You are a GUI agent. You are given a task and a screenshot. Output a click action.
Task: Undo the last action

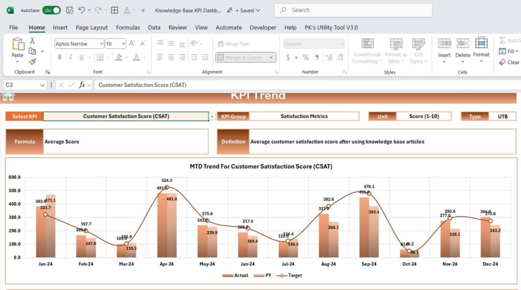[82, 10]
